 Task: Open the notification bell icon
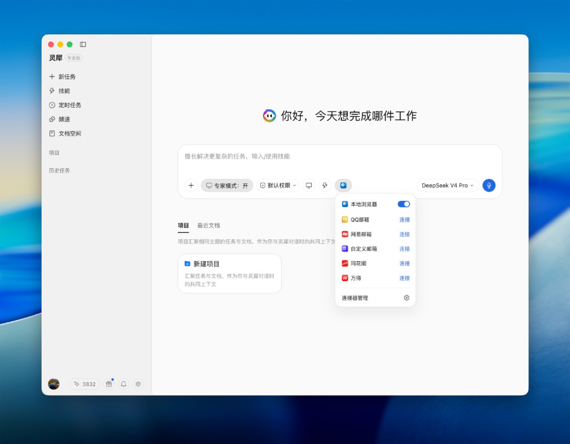tap(123, 384)
